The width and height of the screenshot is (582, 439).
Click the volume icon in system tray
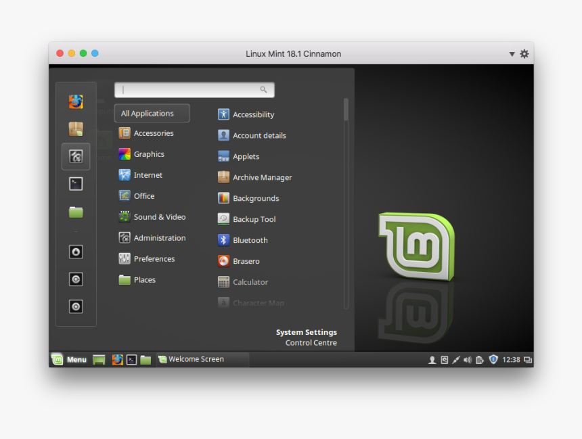coord(467,360)
